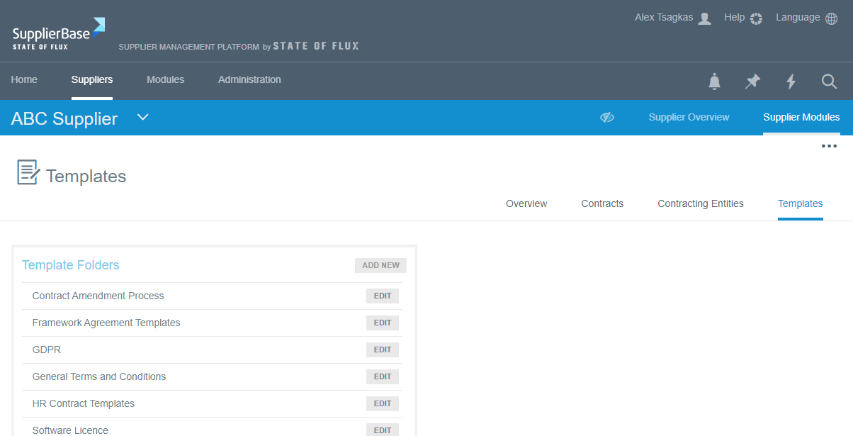This screenshot has width=853, height=436.
Task: Open the three-dot more options menu
Action: [829, 146]
